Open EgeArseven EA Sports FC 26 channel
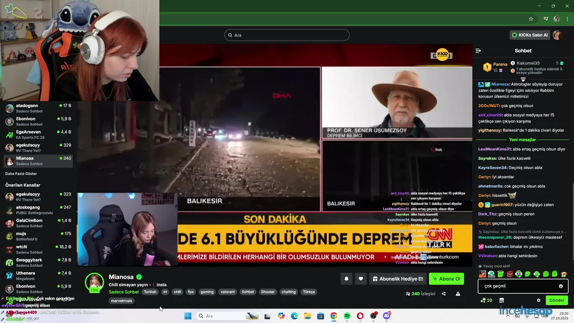This screenshot has height=323, width=574. pos(38,135)
